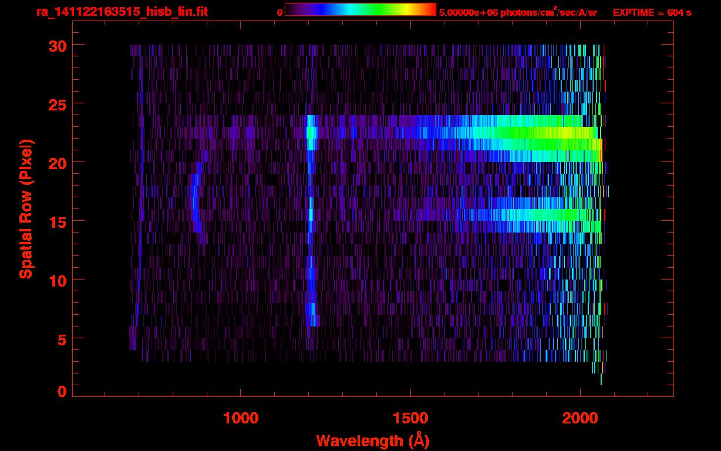The height and width of the screenshot is (451, 721).
Task: Click the y-axis tick label 5
Action: pos(62,339)
